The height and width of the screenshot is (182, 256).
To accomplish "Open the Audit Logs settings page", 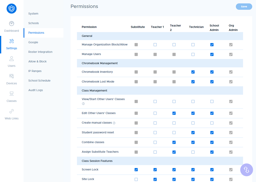I will pyautogui.click(x=36, y=90).
